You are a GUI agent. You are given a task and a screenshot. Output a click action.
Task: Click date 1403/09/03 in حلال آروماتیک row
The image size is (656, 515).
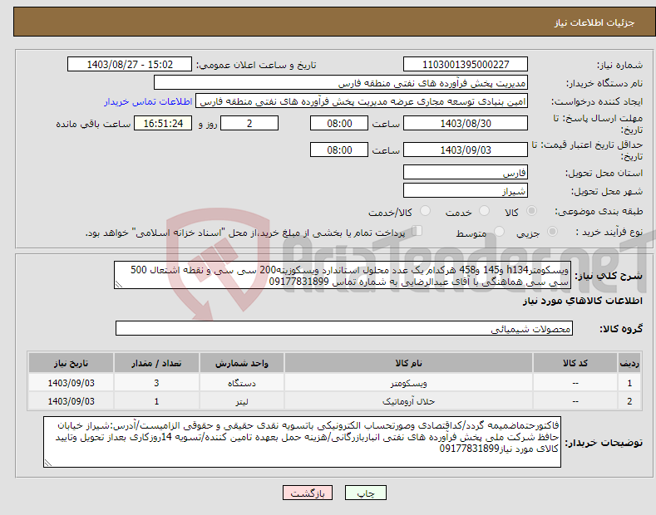click(72, 401)
